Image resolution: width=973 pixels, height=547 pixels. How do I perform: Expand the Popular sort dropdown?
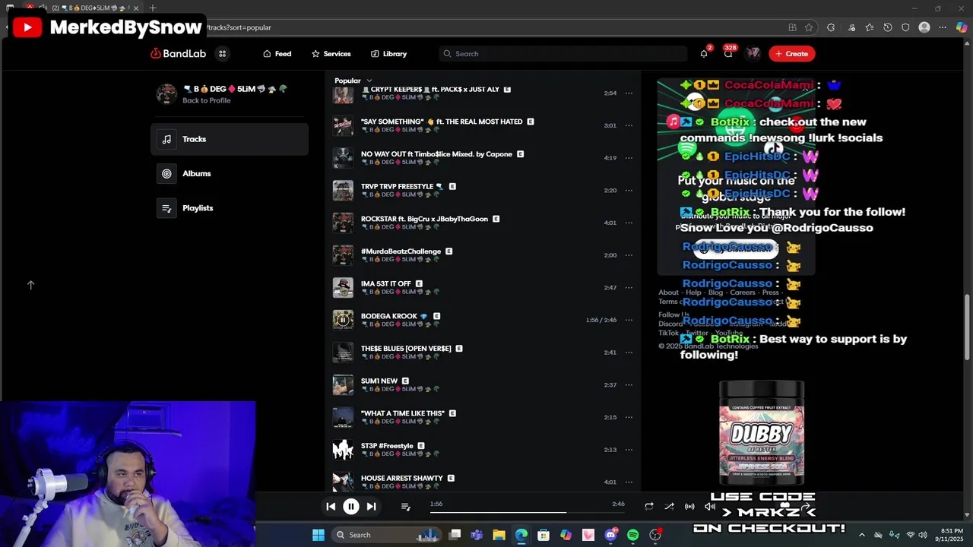[x=353, y=81]
